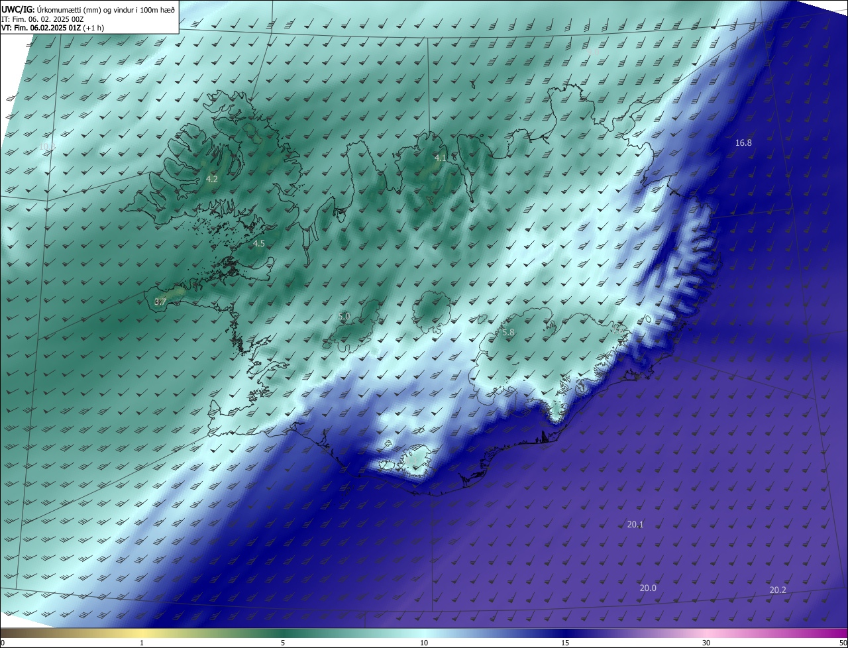Click the 16.8 value label on the map
Viewport: 848px width, 648px height.
744,142
